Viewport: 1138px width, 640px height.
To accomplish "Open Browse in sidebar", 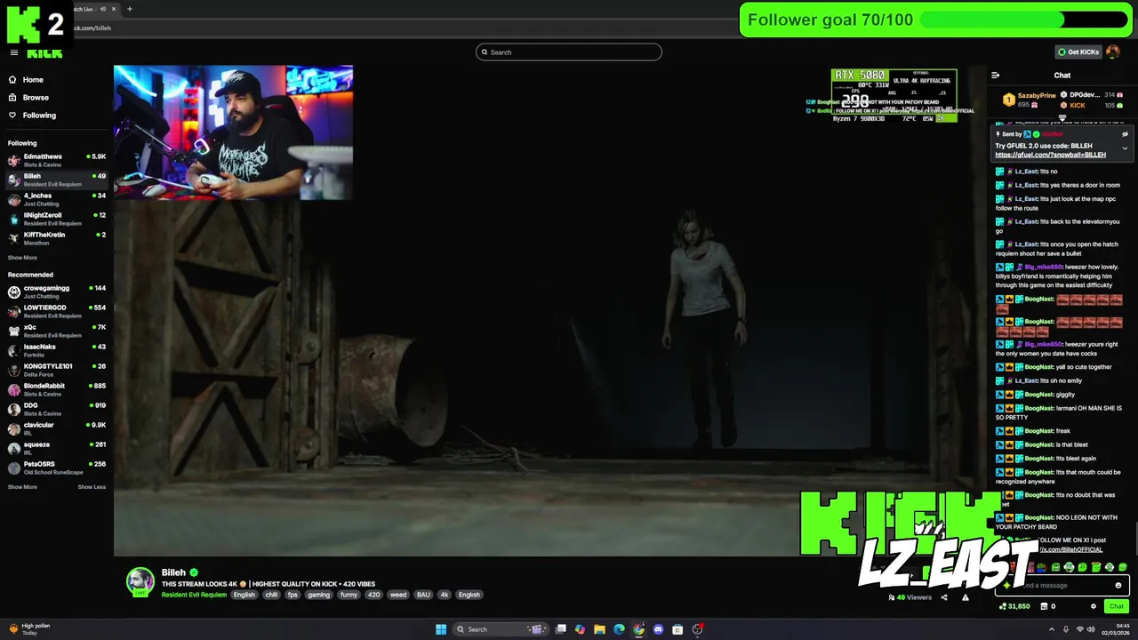I will pos(29,98).
